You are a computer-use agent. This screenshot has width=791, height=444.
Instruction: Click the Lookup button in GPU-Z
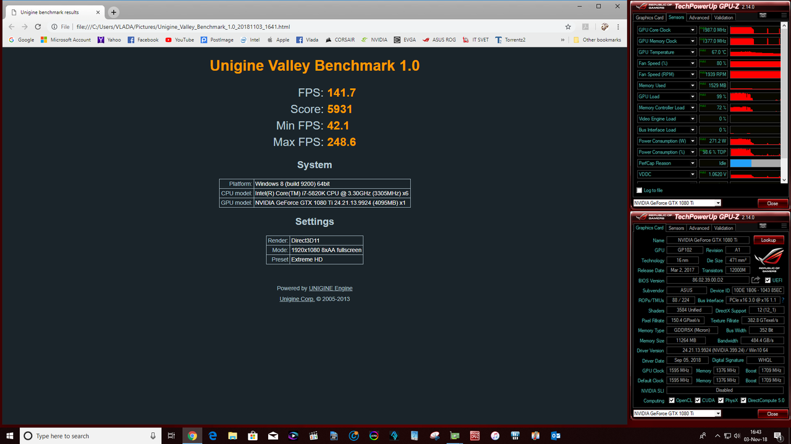(x=768, y=240)
